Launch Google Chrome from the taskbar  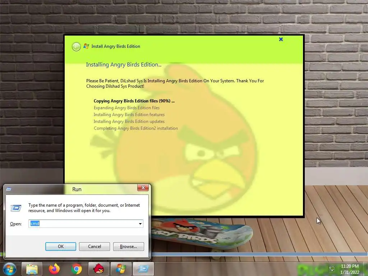[x=77, y=269]
